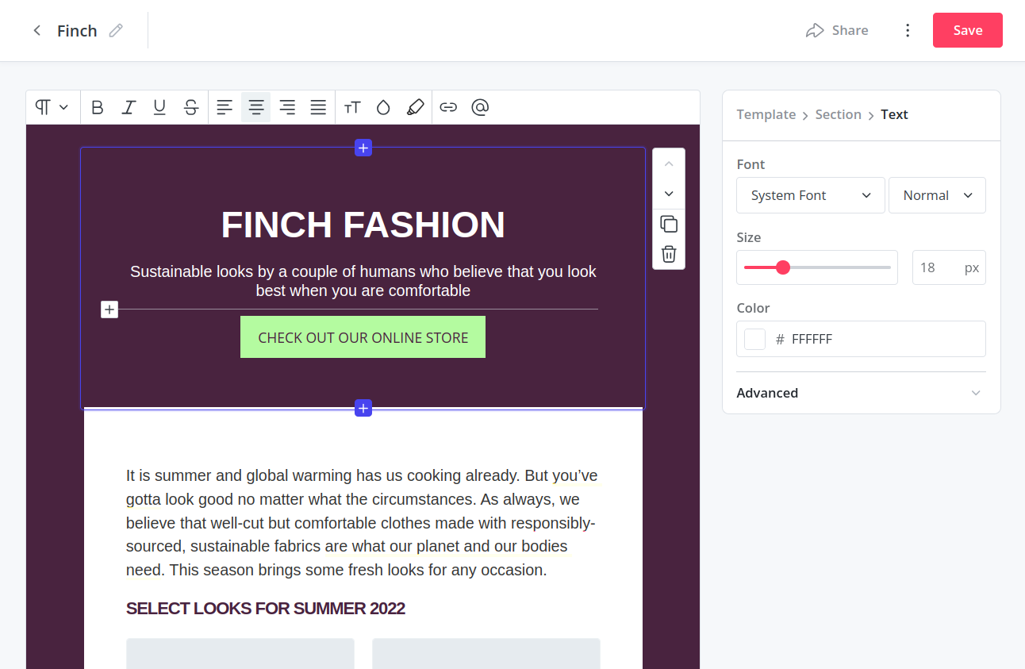Open the Normal font weight dropdown
Image resolution: width=1025 pixels, height=669 pixels.
pos(937,194)
